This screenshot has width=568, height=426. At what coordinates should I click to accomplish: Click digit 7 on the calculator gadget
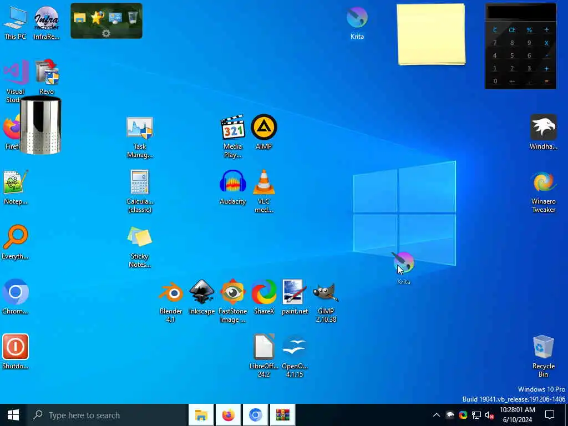(x=495, y=43)
